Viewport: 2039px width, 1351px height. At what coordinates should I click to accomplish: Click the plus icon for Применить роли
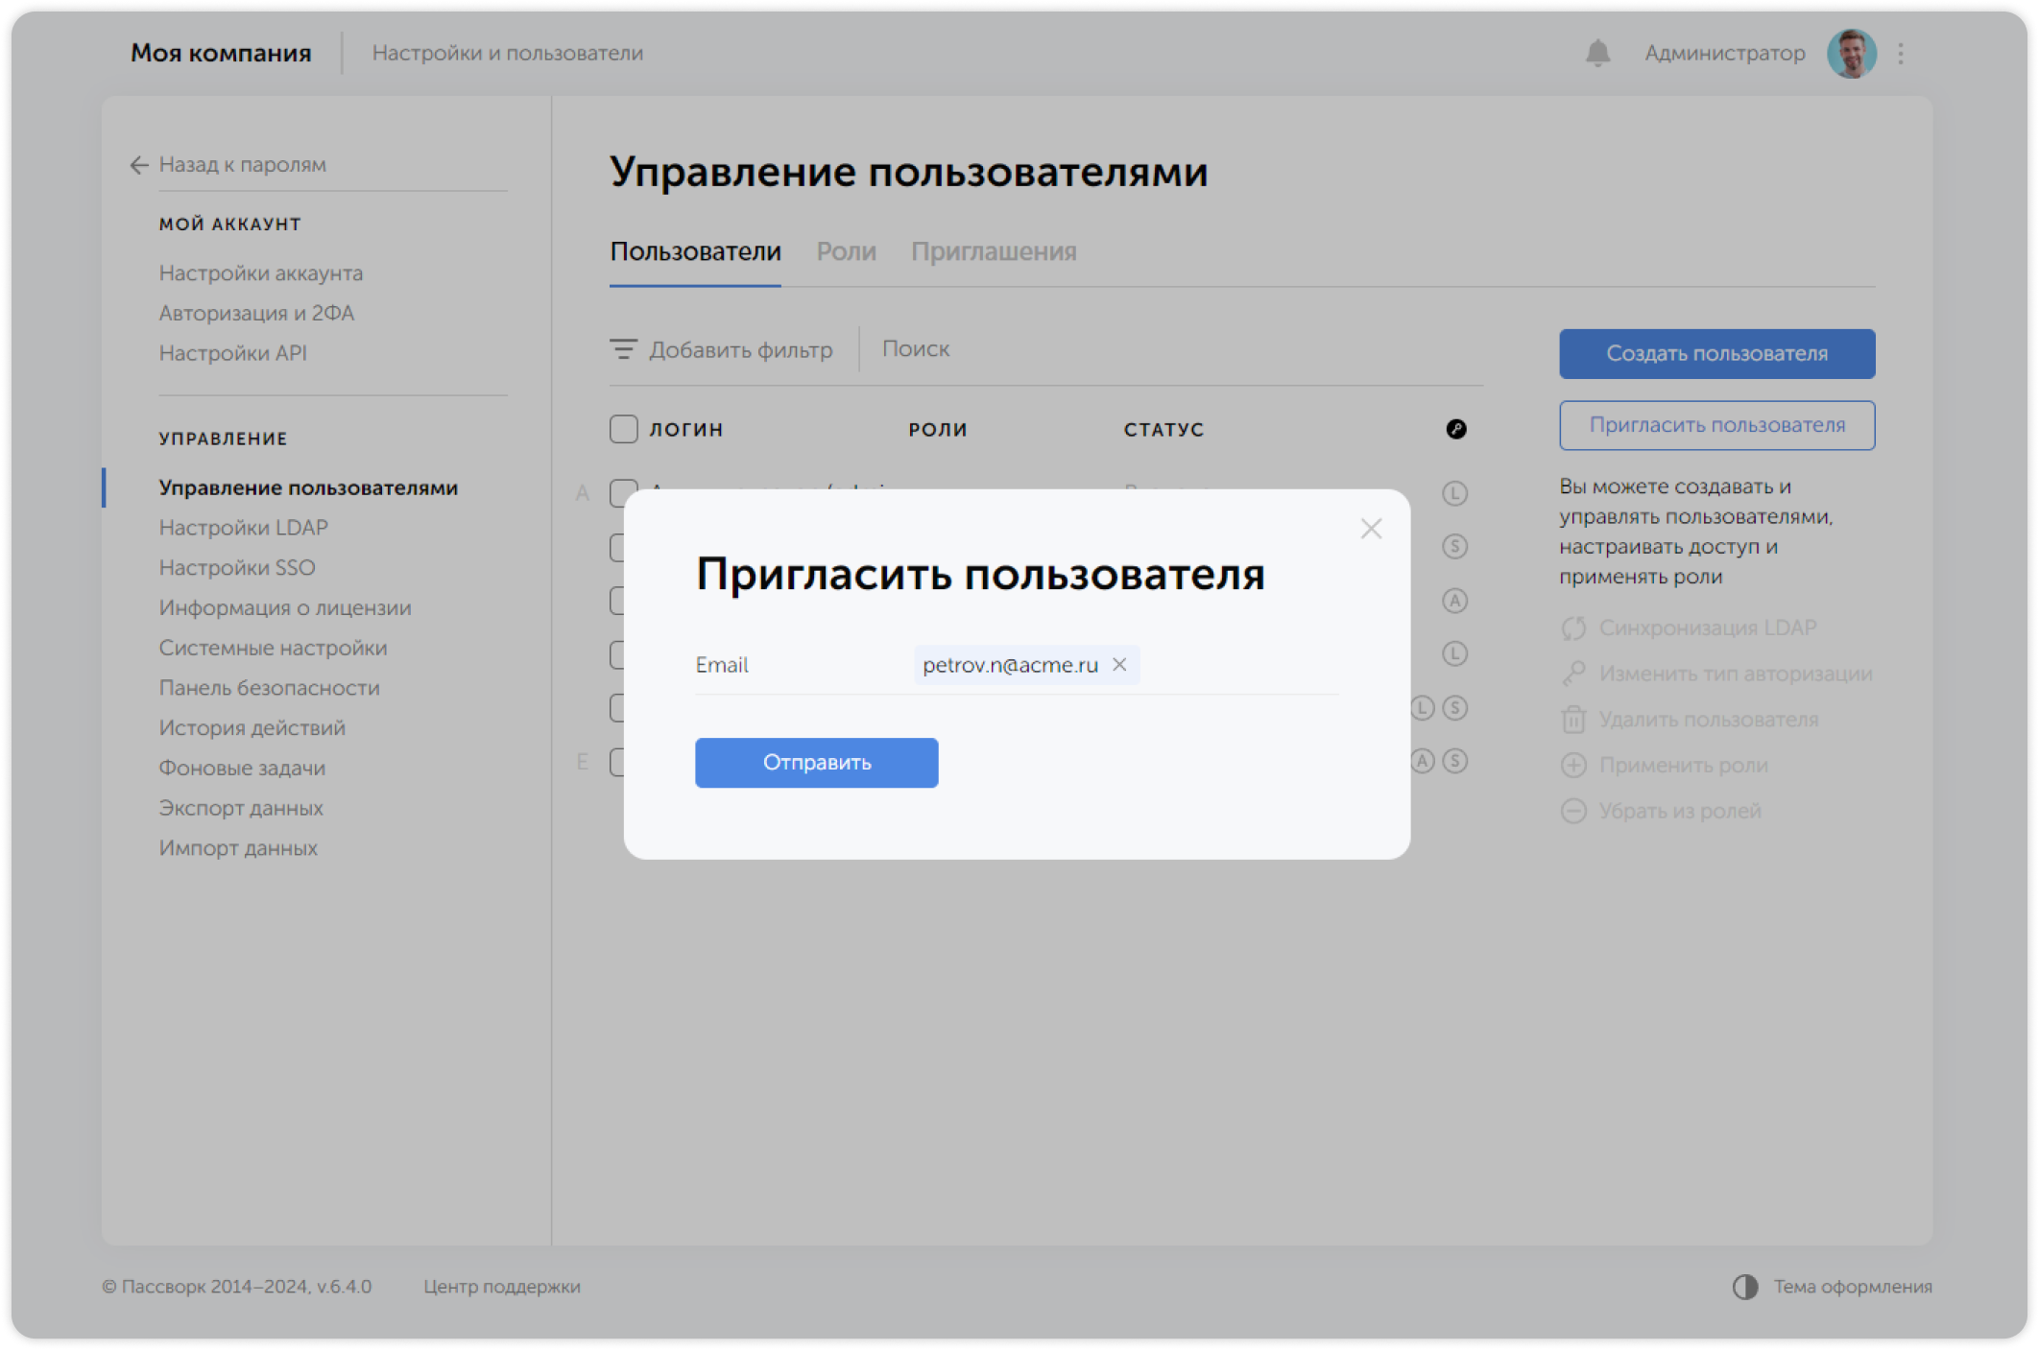pos(1573,765)
